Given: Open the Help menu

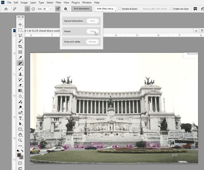Looking at the screenshot, I should tap(97, 3).
